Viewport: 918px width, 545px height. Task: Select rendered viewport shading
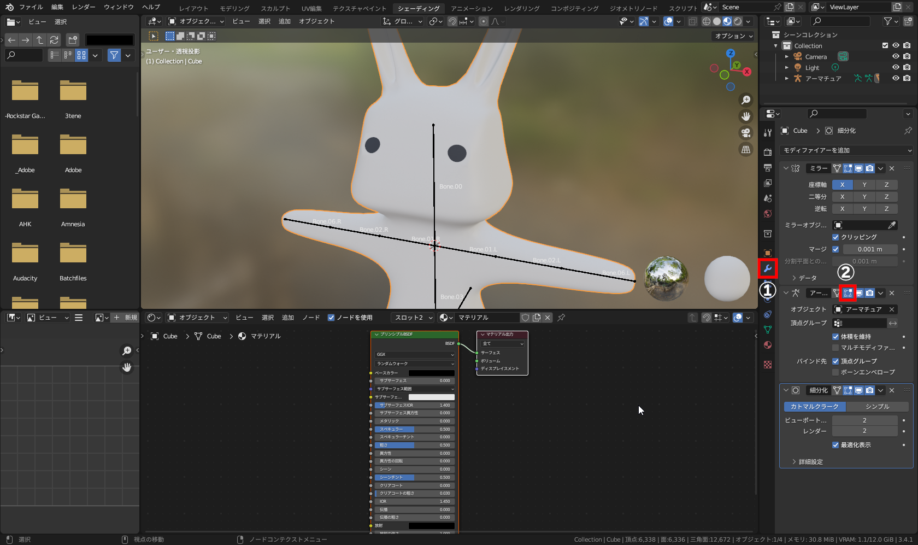738,21
